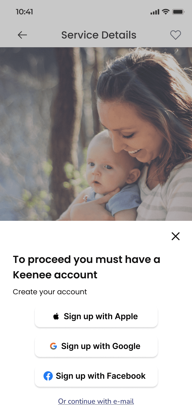Viewport: 192px width, 417px height.
Task: Tap the Wi-Fi status icon
Action: pos(166,12)
